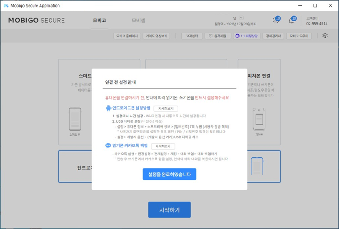Click the '1. 설정에서 시간 설정' instruction line
This screenshot has height=229, width=339.
[x=159, y=116]
